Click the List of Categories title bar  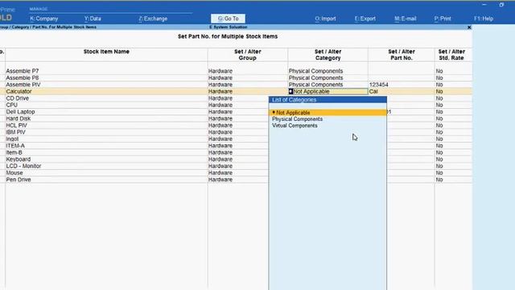click(x=328, y=100)
